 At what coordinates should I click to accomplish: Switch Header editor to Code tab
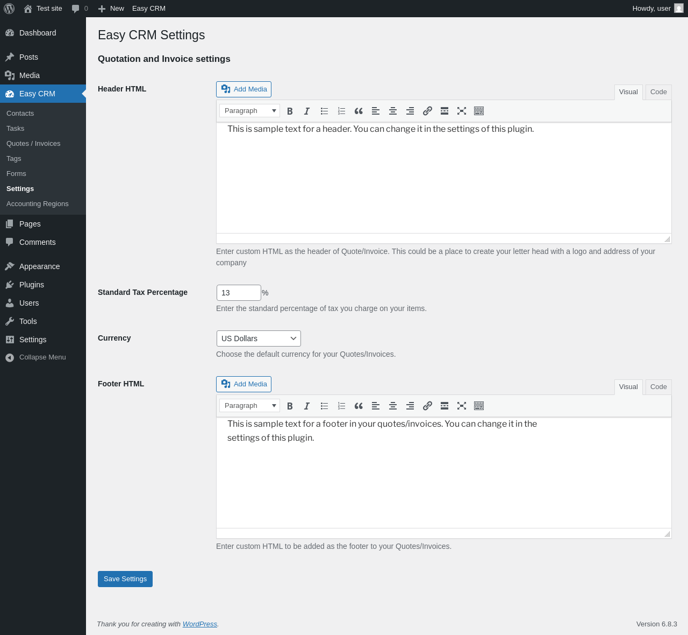coord(658,92)
